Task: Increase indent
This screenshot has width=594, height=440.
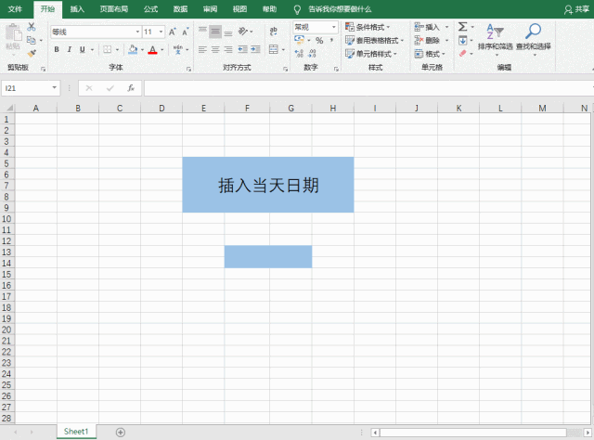Action: pos(256,49)
